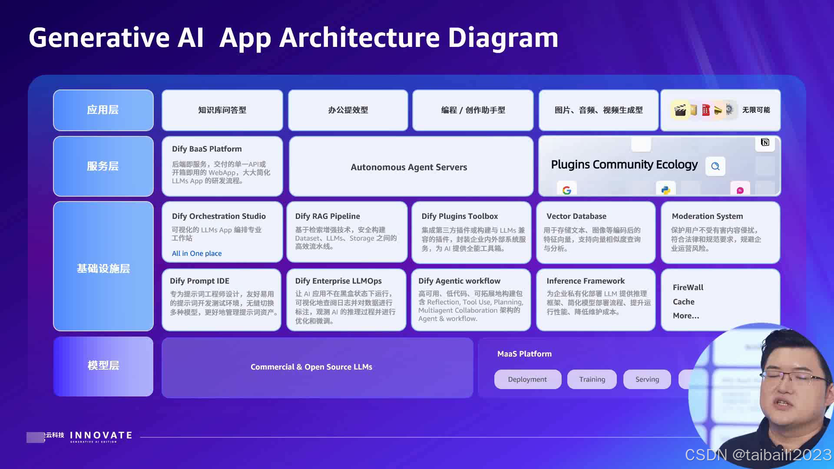The height and width of the screenshot is (469, 834).
Task: Click the pink chat bubble plugin icon
Action: click(740, 190)
